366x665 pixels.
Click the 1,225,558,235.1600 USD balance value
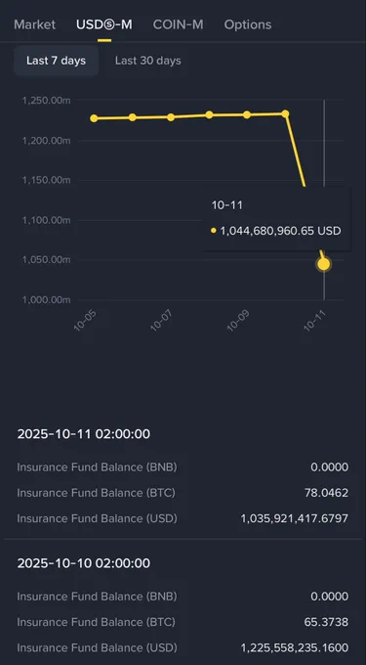click(295, 647)
